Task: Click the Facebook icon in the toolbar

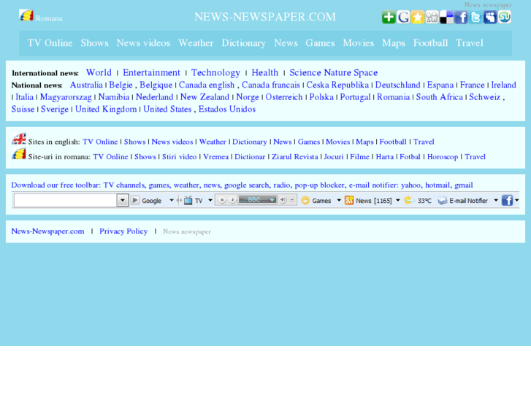Action: point(507,200)
